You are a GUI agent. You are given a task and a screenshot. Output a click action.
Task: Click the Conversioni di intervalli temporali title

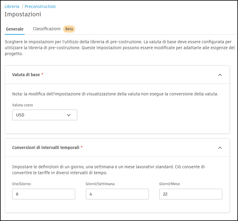coord(46,147)
